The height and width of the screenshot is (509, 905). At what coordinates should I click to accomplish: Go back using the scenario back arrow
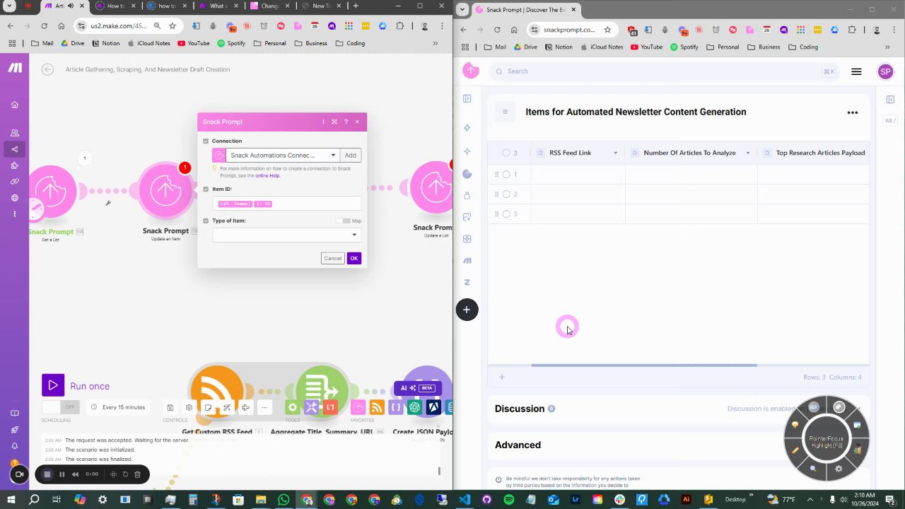pos(47,69)
